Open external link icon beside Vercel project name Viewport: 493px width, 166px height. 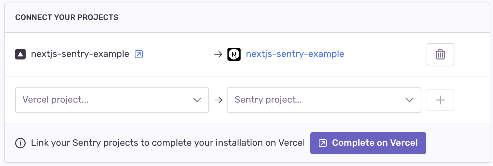[139, 54]
